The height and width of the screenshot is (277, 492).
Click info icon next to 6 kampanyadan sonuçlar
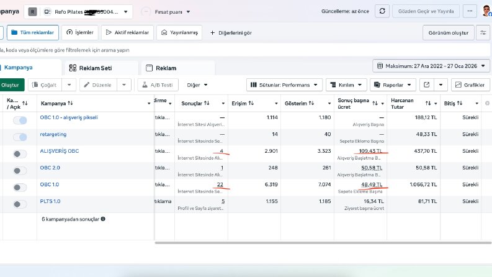pyautogui.click(x=103, y=219)
